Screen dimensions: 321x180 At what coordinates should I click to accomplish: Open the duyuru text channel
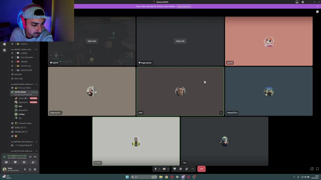24,44
